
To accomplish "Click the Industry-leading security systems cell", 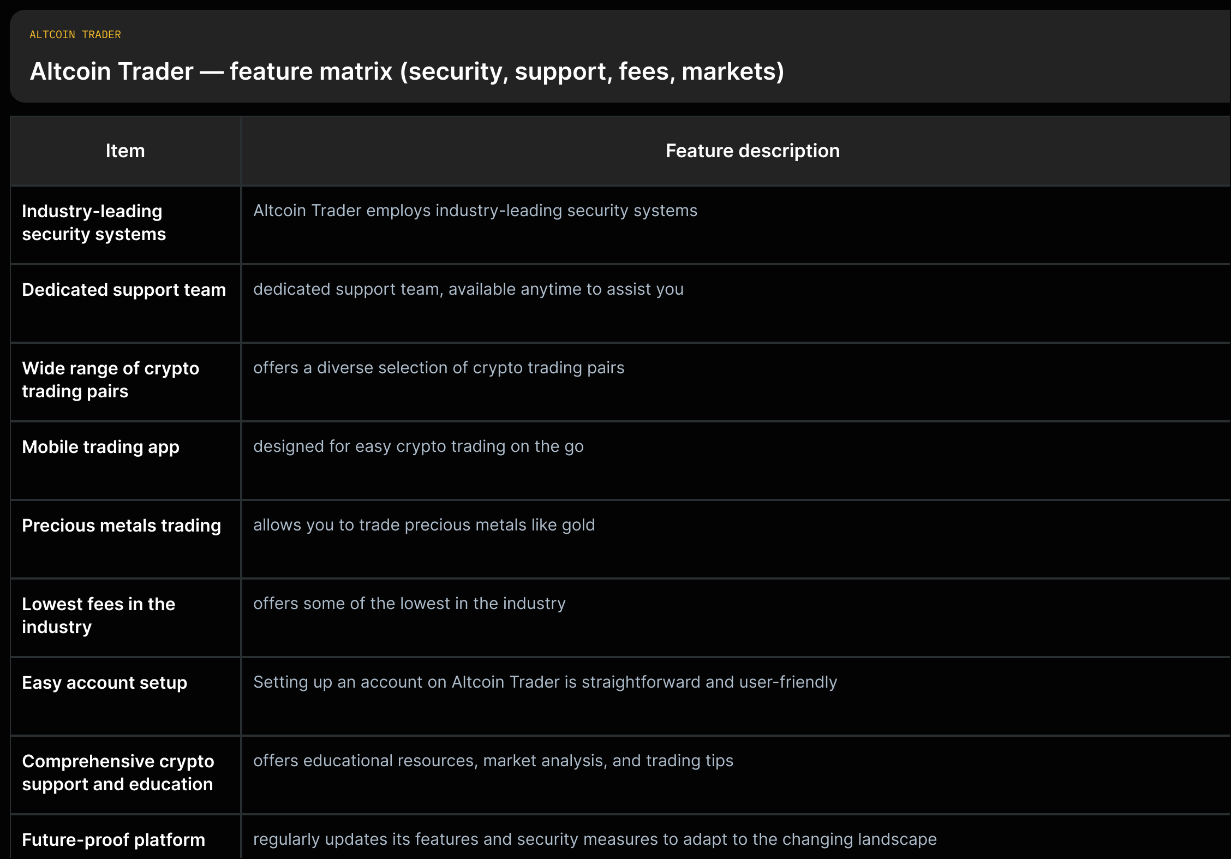I will 126,225.
